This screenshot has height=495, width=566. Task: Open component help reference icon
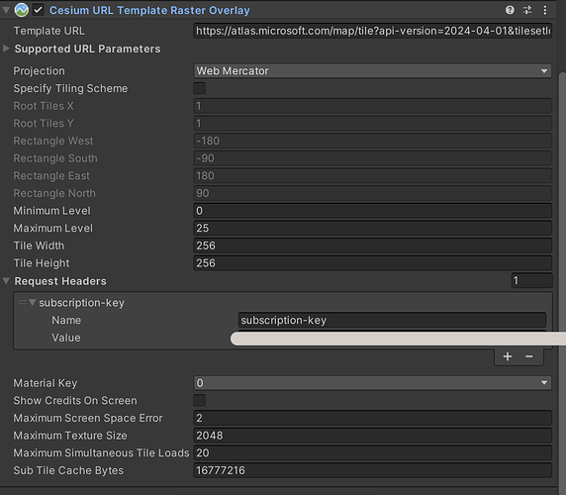click(x=510, y=10)
